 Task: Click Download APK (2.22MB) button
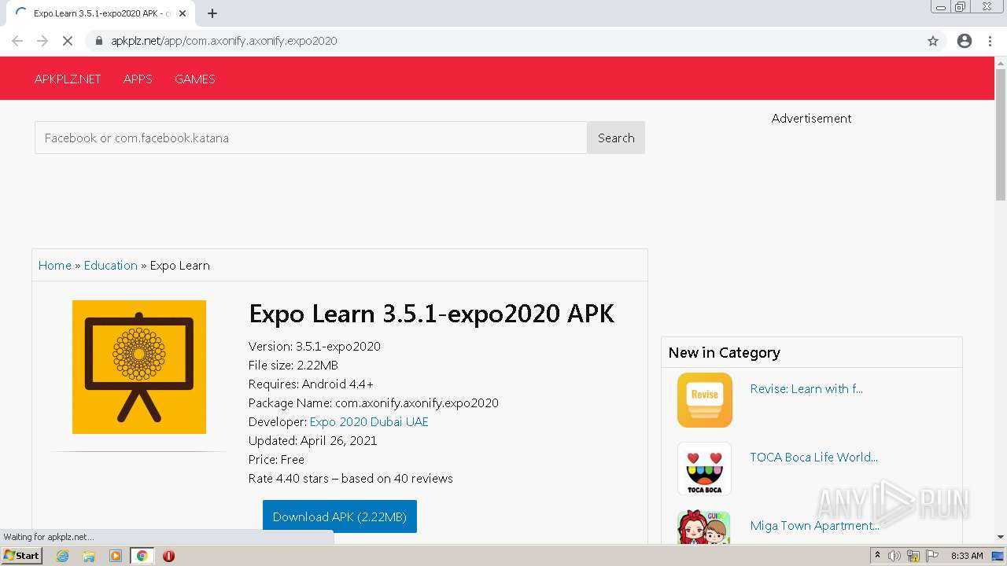[340, 516]
